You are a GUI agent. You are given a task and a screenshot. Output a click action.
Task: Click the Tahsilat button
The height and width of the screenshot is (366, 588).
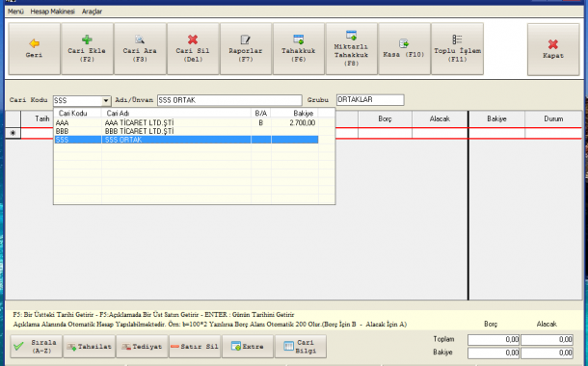click(90, 347)
